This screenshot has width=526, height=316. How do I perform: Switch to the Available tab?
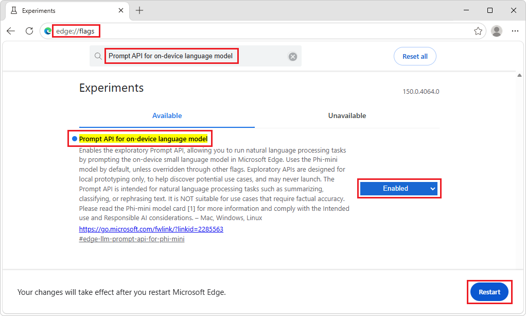tap(167, 115)
